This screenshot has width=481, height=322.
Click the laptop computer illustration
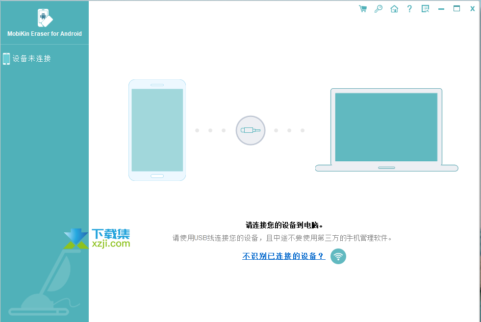point(386,130)
